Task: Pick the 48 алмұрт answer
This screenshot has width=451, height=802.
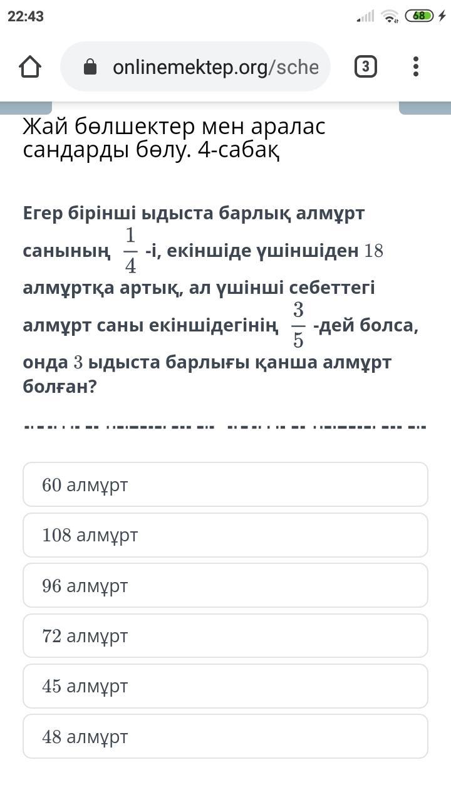Action: [x=225, y=736]
